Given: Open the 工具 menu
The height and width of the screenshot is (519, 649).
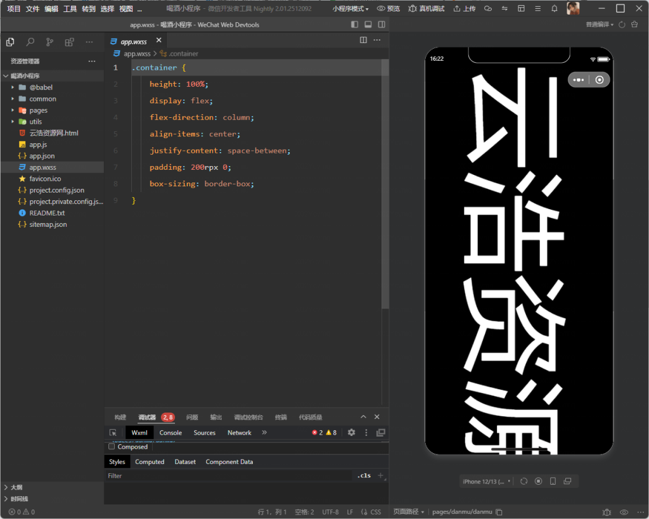Looking at the screenshot, I should coord(70,9).
